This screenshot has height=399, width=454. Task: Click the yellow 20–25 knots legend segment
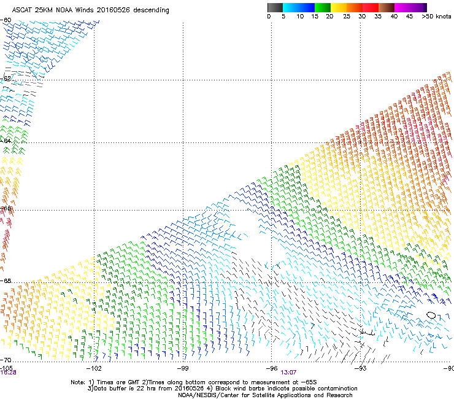(x=338, y=7)
